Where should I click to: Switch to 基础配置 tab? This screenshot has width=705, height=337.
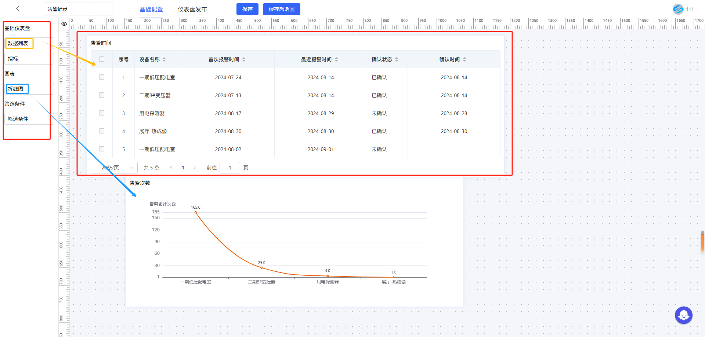tap(151, 9)
